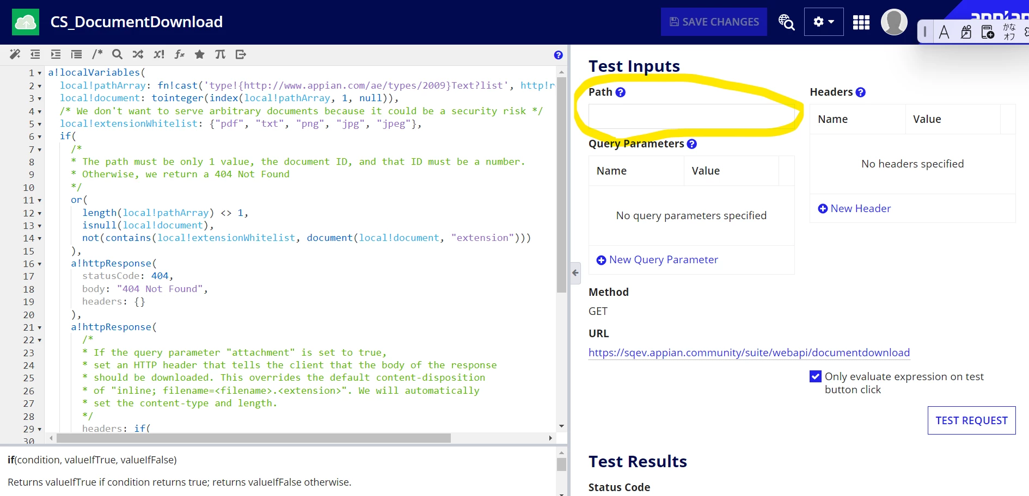Click the outdent (decrease indent) icon
The height and width of the screenshot is (496, 1029).
(x=35, y=54)
